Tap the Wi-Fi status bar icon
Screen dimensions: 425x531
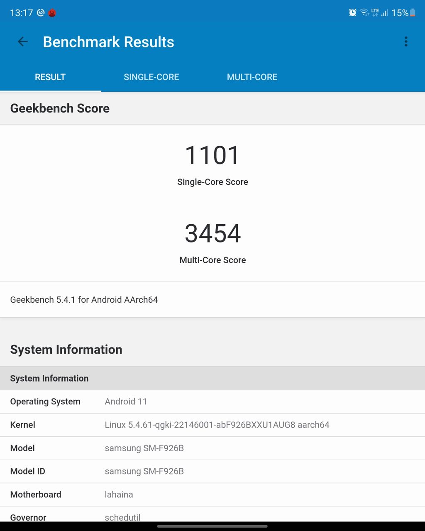(x=364, y=12)
